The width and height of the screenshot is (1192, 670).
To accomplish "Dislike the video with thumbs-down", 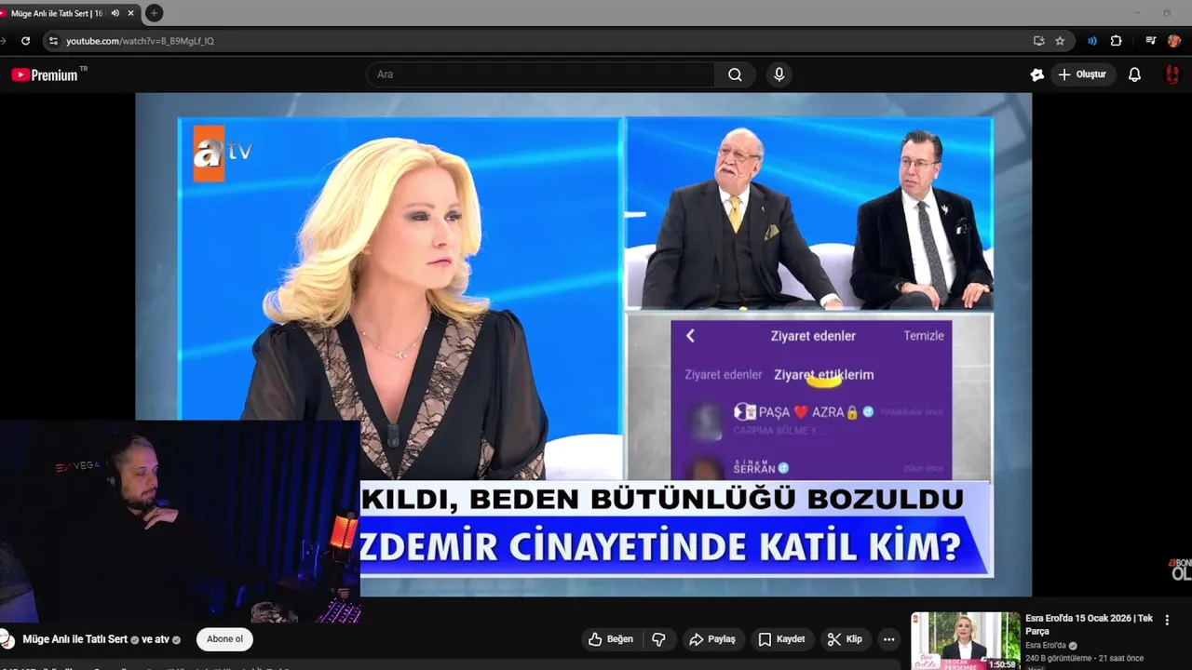I will [x=659, y=639].
